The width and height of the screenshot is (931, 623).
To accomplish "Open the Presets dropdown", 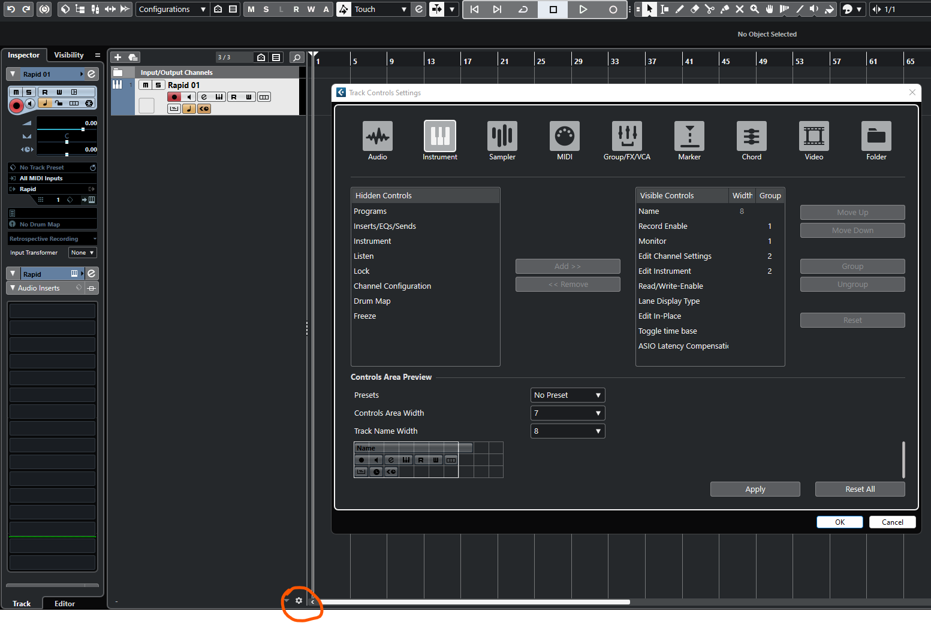I will (x=567, y=395).
